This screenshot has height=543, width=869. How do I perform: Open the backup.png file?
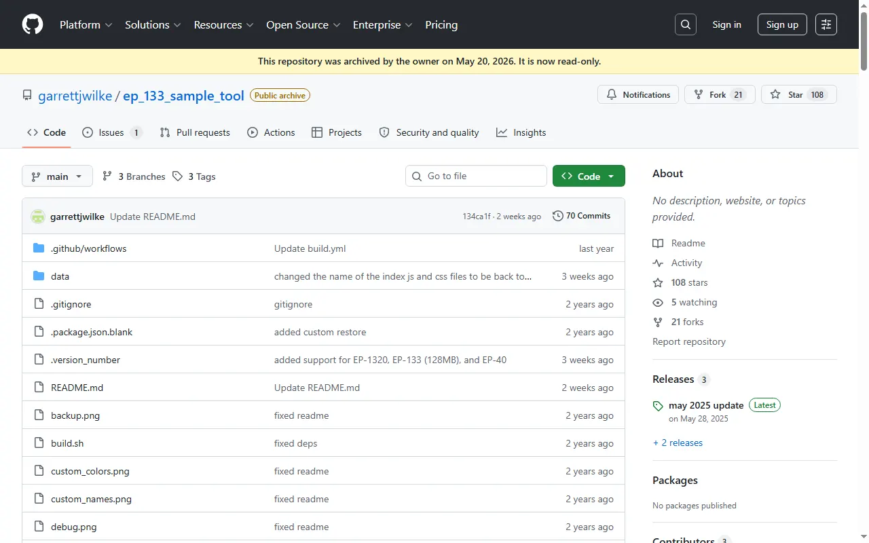tap(75, 415)
